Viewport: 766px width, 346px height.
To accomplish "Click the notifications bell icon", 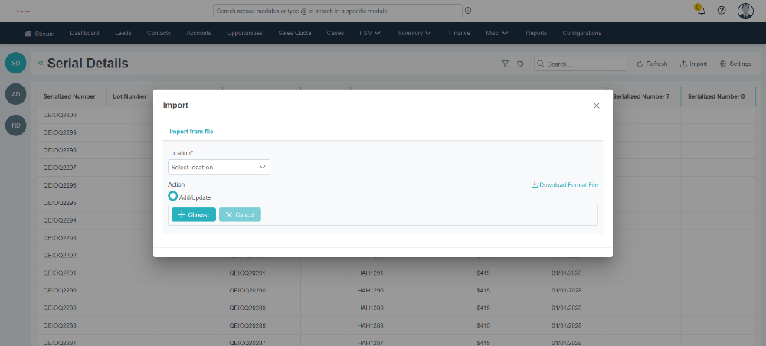I will (700, 11).
